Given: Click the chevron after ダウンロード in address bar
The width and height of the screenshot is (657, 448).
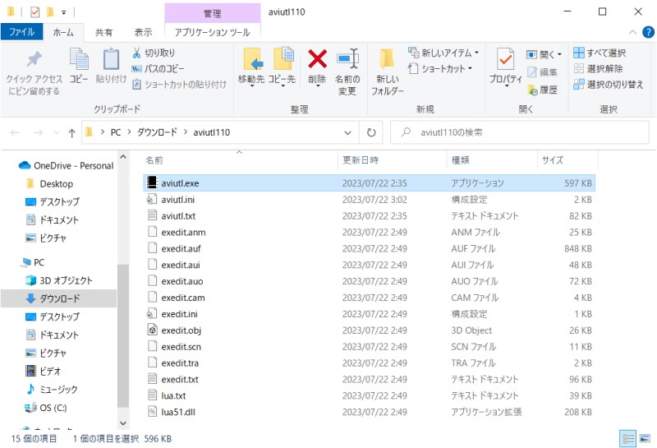Looking at the screenshot, I should (x=186, y=132).
